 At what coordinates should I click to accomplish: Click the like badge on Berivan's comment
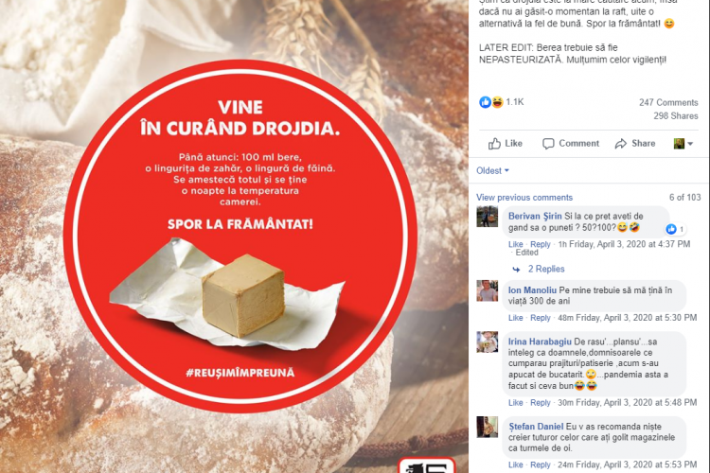(675, 229)
